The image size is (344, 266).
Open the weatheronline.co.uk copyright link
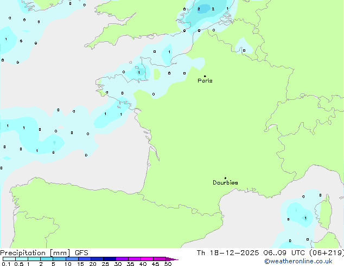point(298,261)
